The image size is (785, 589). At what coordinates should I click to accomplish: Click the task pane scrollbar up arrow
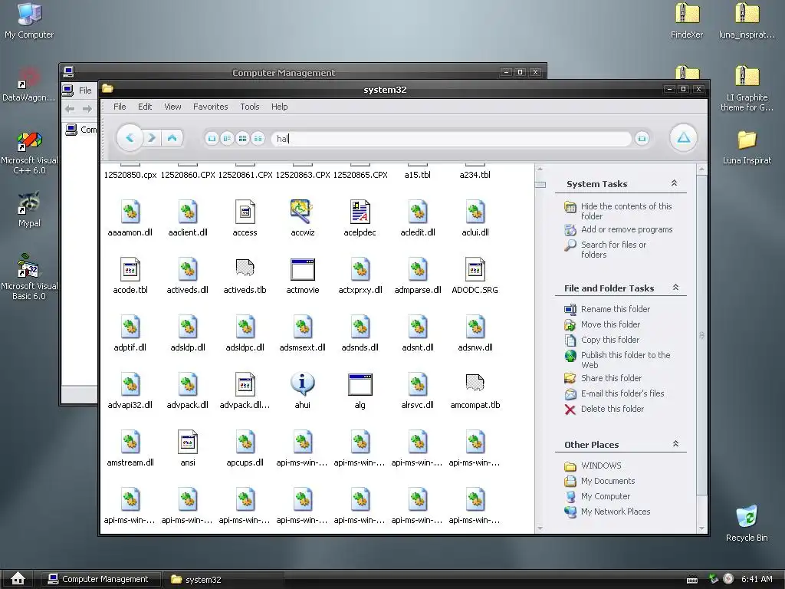(701, 169)
